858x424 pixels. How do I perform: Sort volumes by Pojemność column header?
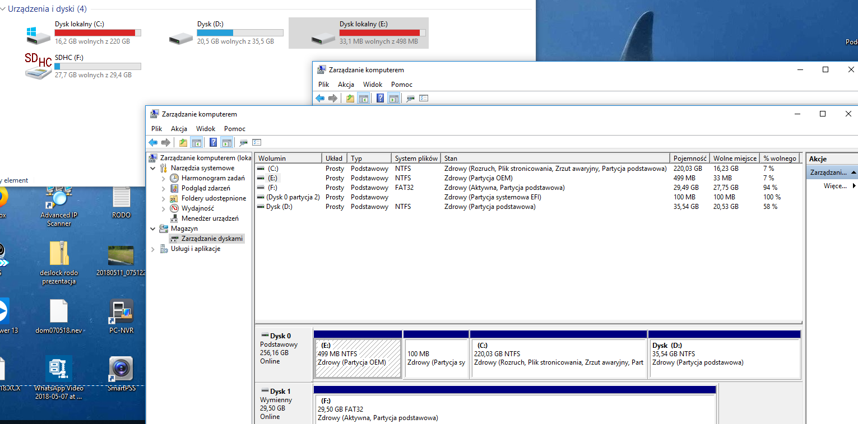[x=689, y=159]
